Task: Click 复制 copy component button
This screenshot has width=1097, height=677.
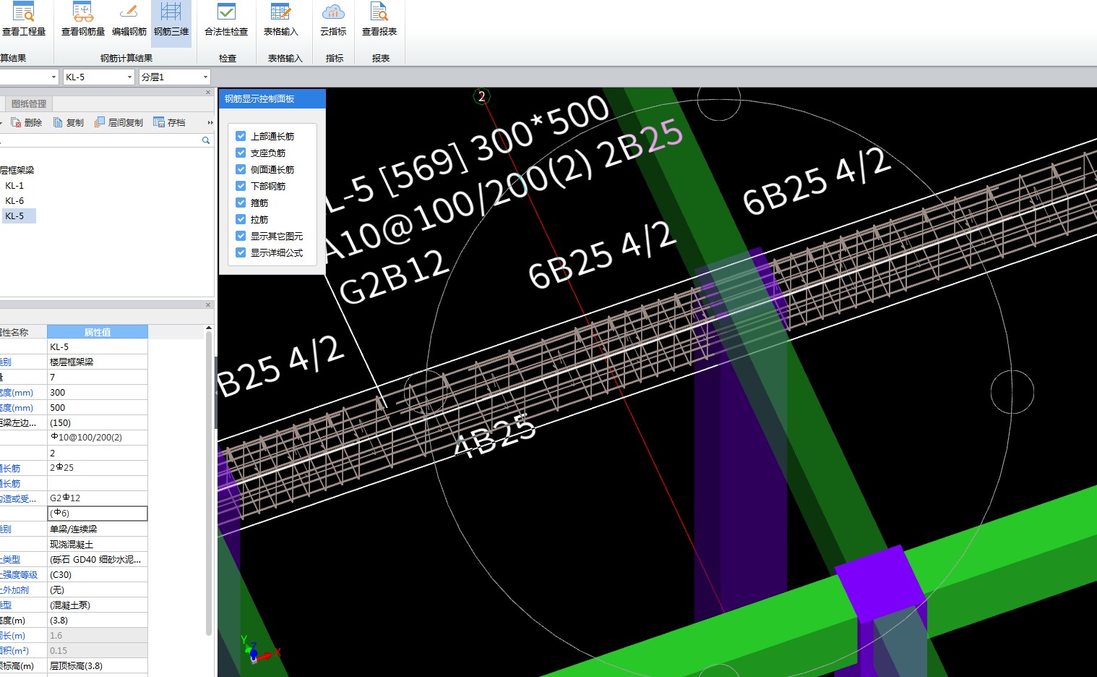Action: pyautogui.click(x=69, y=123)
